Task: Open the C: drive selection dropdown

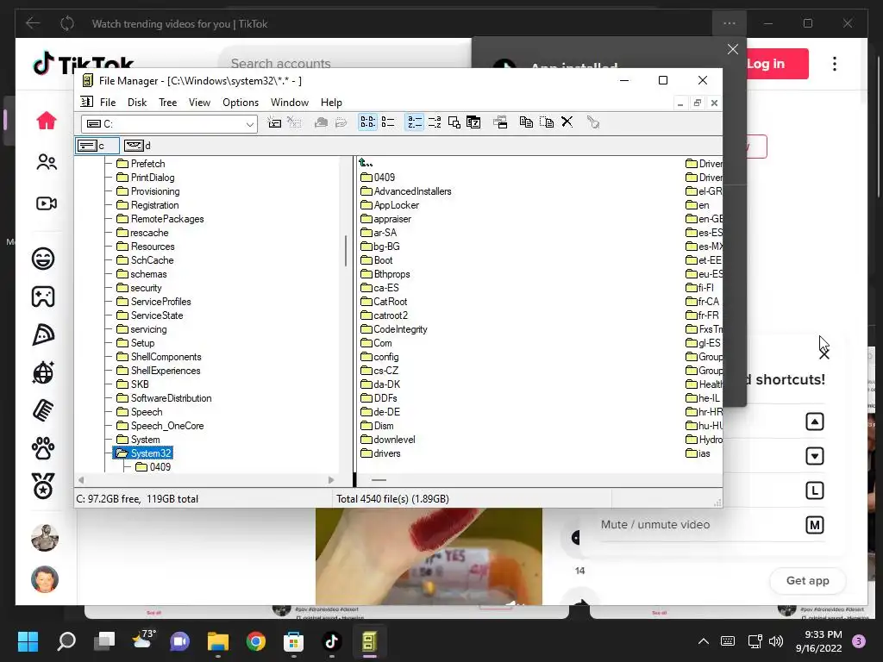Action: pos(249,124)
